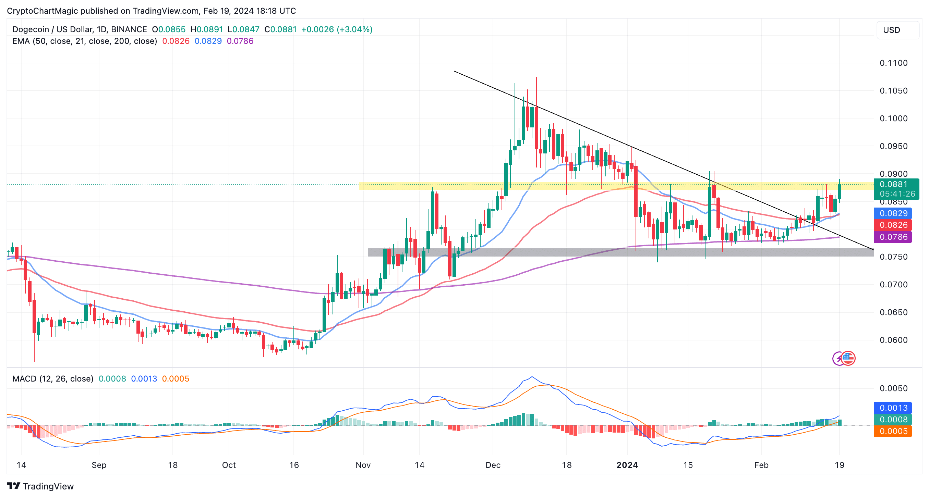Click the low value L0.0847 in header
This screenshot has width=929, height=498.
(243, 29)
